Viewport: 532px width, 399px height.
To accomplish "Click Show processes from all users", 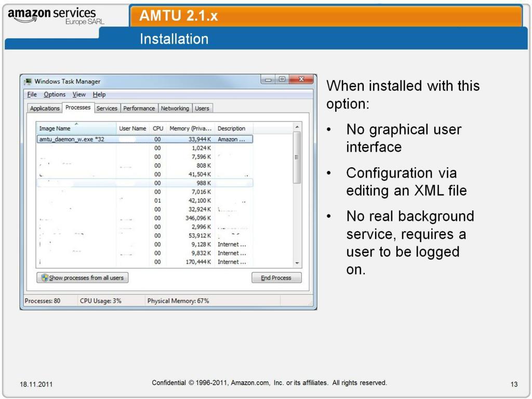I will pos(83,277).
